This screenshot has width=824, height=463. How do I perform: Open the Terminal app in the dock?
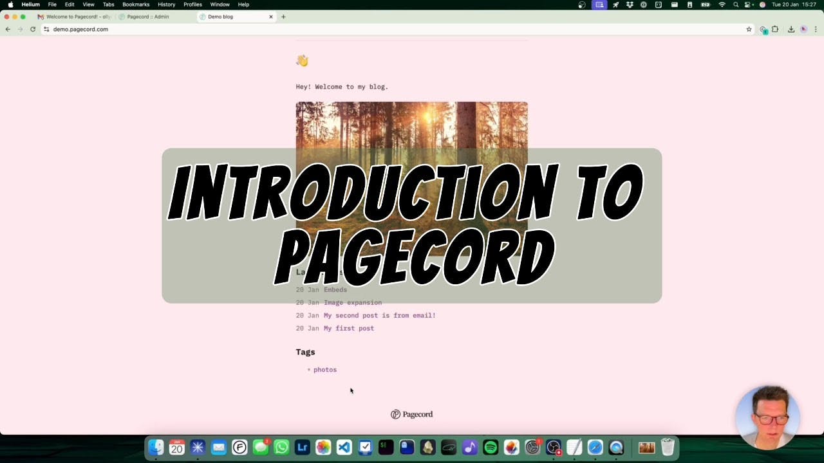(x=386, y=447)
